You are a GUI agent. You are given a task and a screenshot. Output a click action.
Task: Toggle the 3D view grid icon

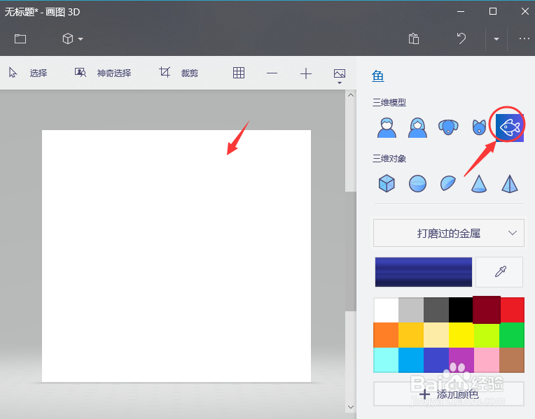point(239,73)
